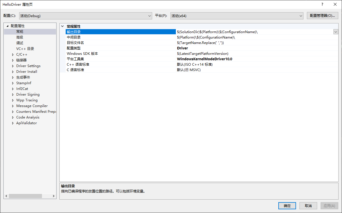
Task: Expand the Driver Install node
Action: point(13,71)
